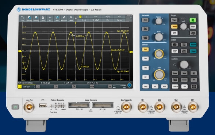Viewport: 215px width, 135px height.
Task: Open the apps grid button in Analysis
Action: (x=194, y=86)
